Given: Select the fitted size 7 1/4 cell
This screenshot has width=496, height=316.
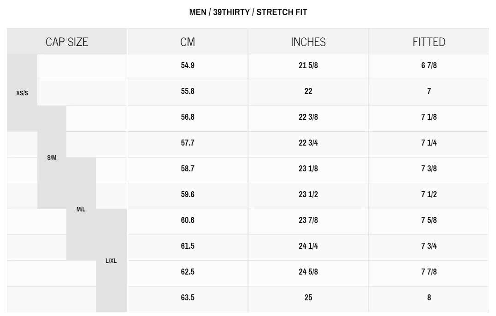Looking at the screenshot, I should point(429,143).
